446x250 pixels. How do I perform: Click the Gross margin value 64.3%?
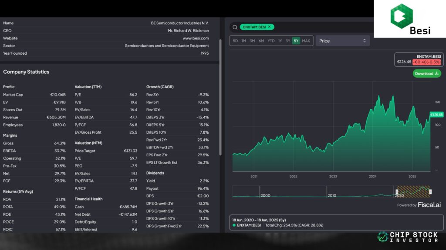60,143
